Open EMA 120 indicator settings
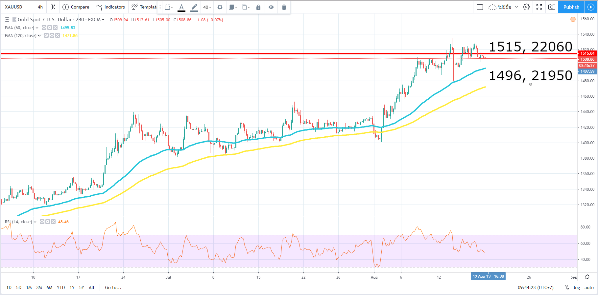Viewport: 598px width, 295px height. click(x=52, y=36)
